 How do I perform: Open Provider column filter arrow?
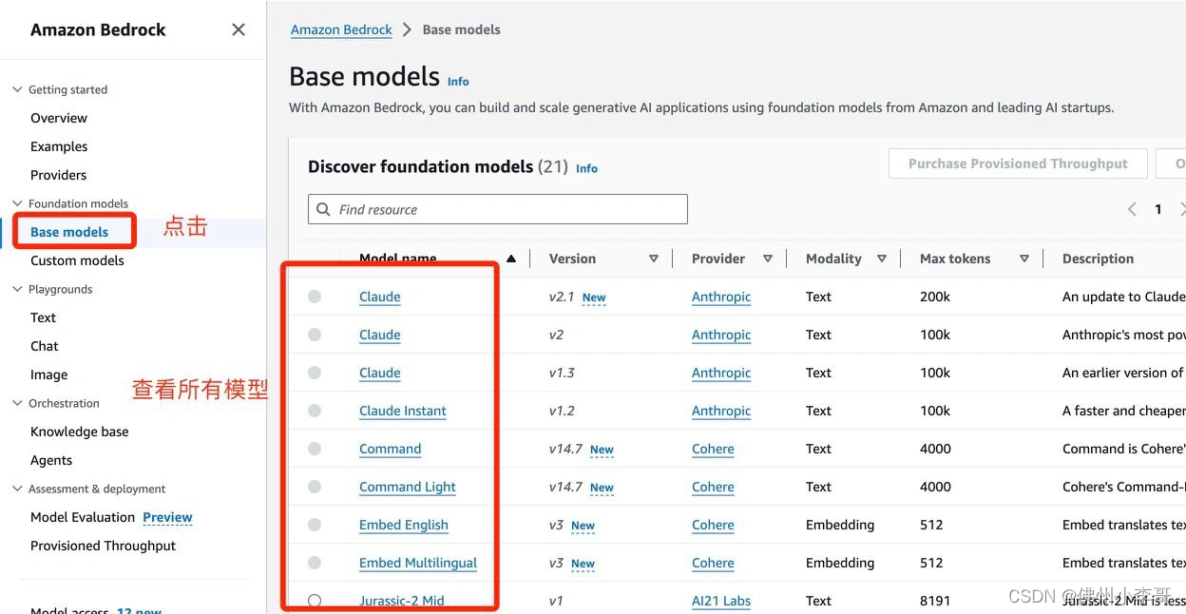[x=768, y=259]
